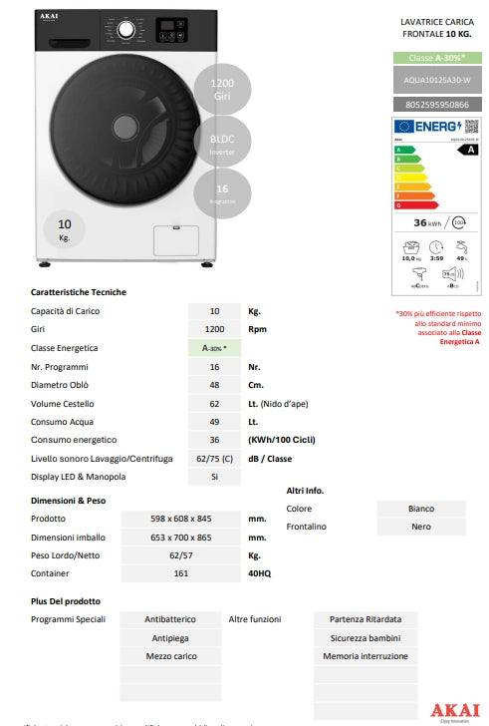Click the Altri Info. heading

coord(305,491)
